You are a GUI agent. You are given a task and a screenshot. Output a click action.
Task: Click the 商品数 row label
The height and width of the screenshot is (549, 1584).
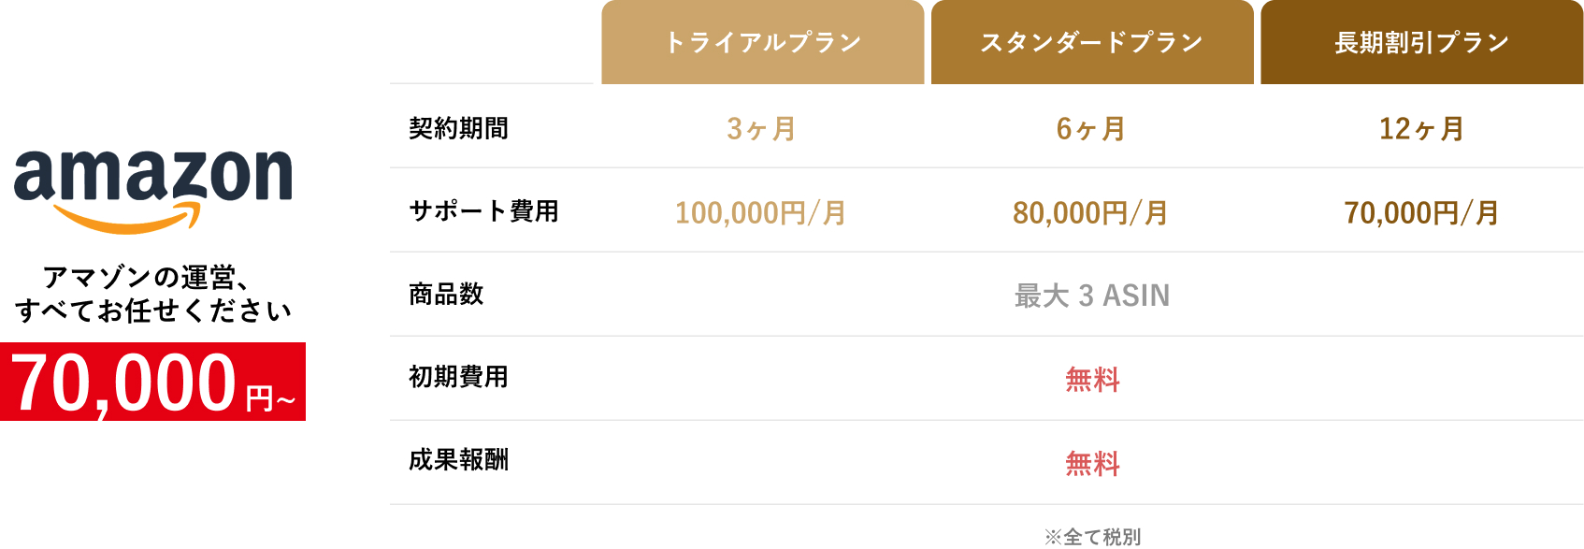click(x=446, y=295)
